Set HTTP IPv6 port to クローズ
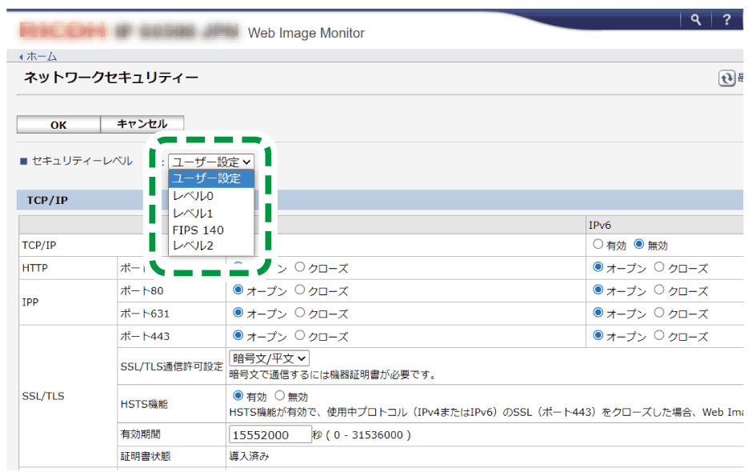 (661, 268)
